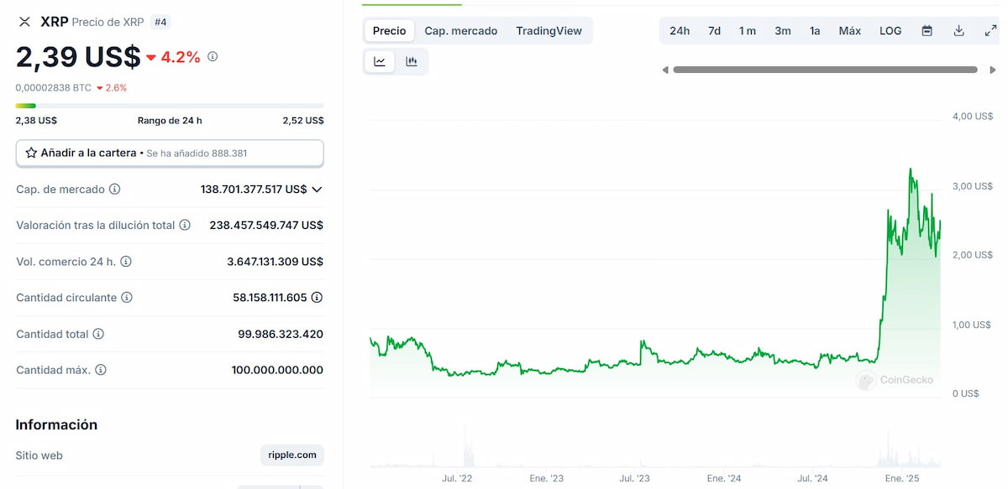
Task: Click the 24h price range bar
Action: pyautogui.click(x=170, y=106)
